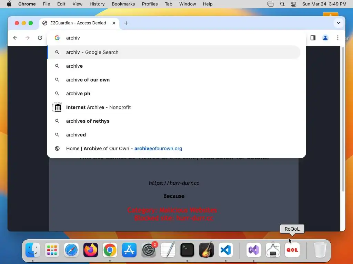Open Safari from the Dock
The height and width of the screenshot is (264, 353).
[x=71, y=250]
